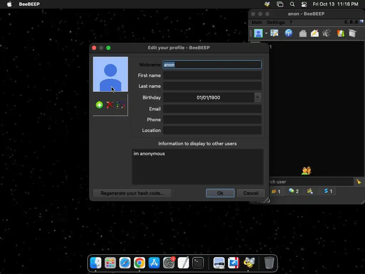This screenshot has height=274, width=365.
Task: Open Control Center icon in menu bar
Action: coord(304,4)
